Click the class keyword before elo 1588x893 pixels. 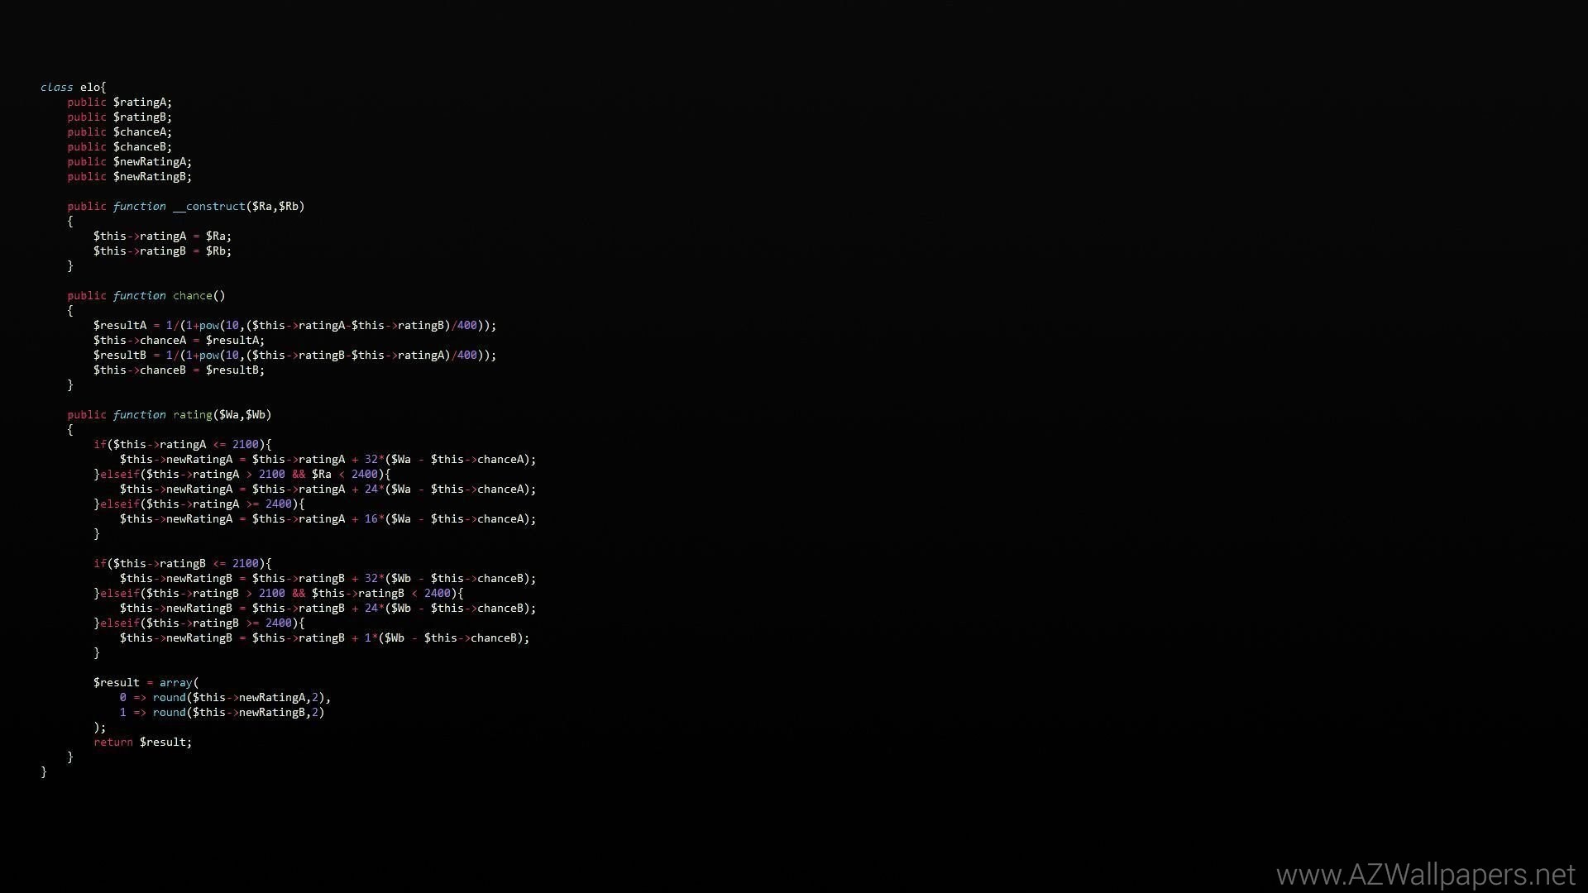click(56, 87)
